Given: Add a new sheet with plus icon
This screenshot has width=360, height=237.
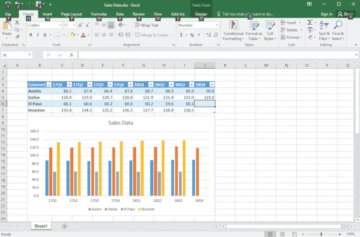Looking at the screenshot, I should (64, 226).
